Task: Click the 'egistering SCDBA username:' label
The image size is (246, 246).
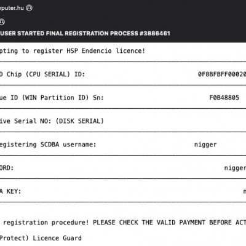Action: (x=48, y=145)
